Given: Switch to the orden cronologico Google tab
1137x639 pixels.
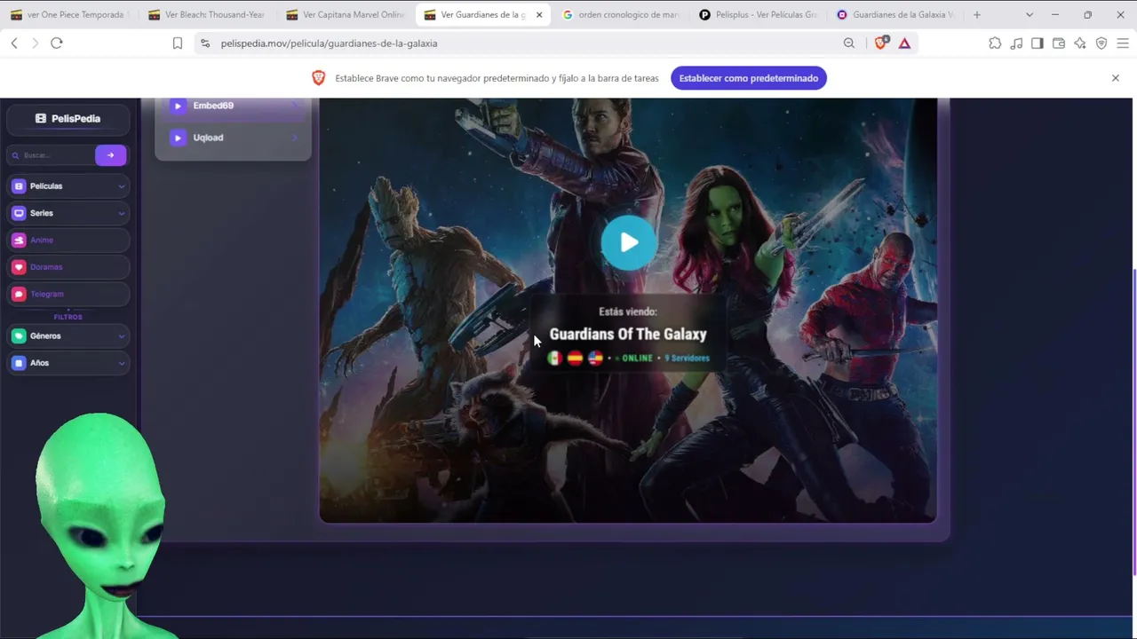Looking at the screenshot, I should pyautogui.click(x=620, y=15).
